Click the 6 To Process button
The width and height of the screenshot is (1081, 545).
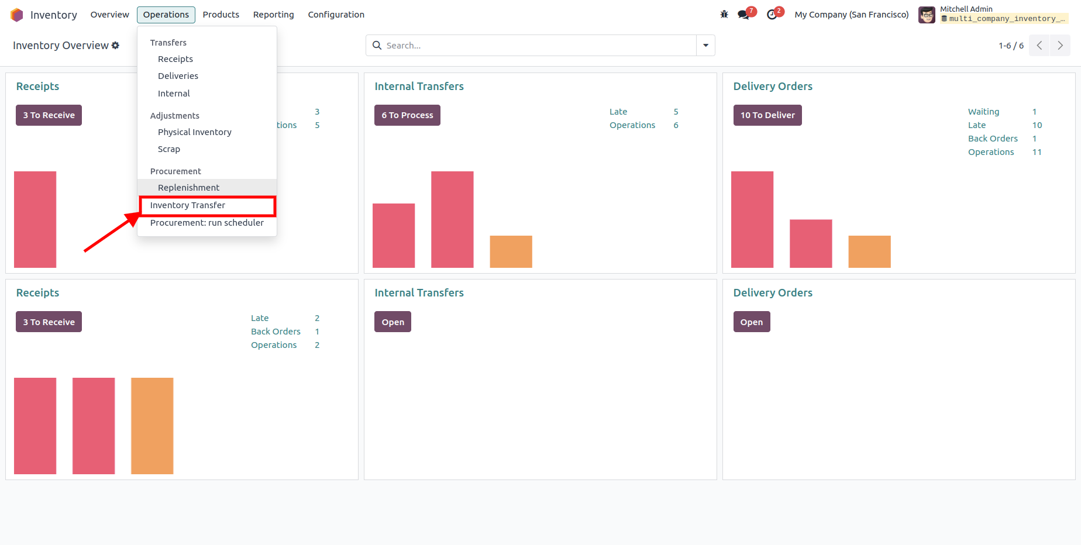(x=407, y=115)
